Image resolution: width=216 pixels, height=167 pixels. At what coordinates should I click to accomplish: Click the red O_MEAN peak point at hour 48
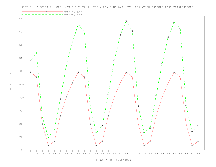(126, 72)
